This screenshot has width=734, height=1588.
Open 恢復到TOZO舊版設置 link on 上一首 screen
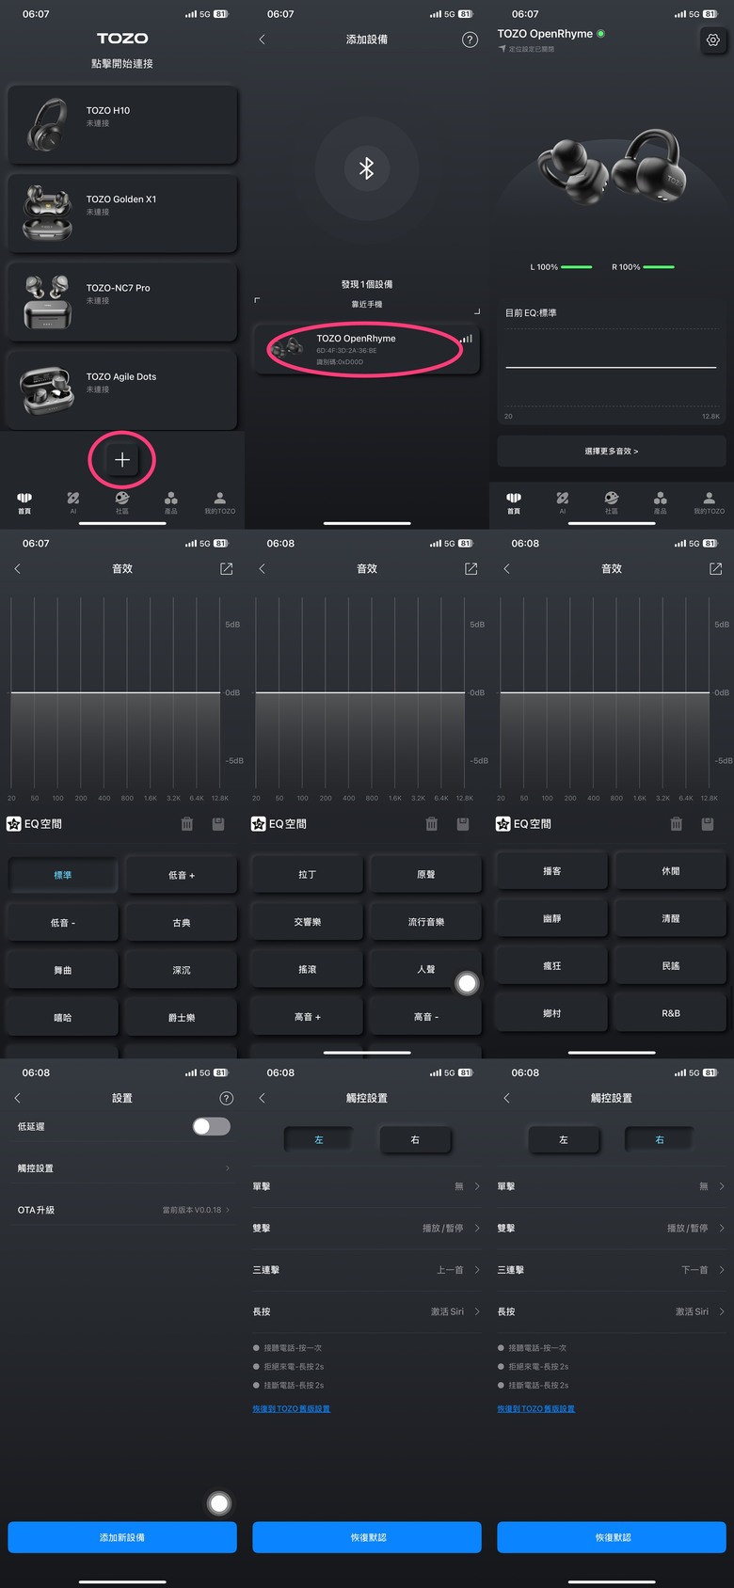(x=291, y=1409)
